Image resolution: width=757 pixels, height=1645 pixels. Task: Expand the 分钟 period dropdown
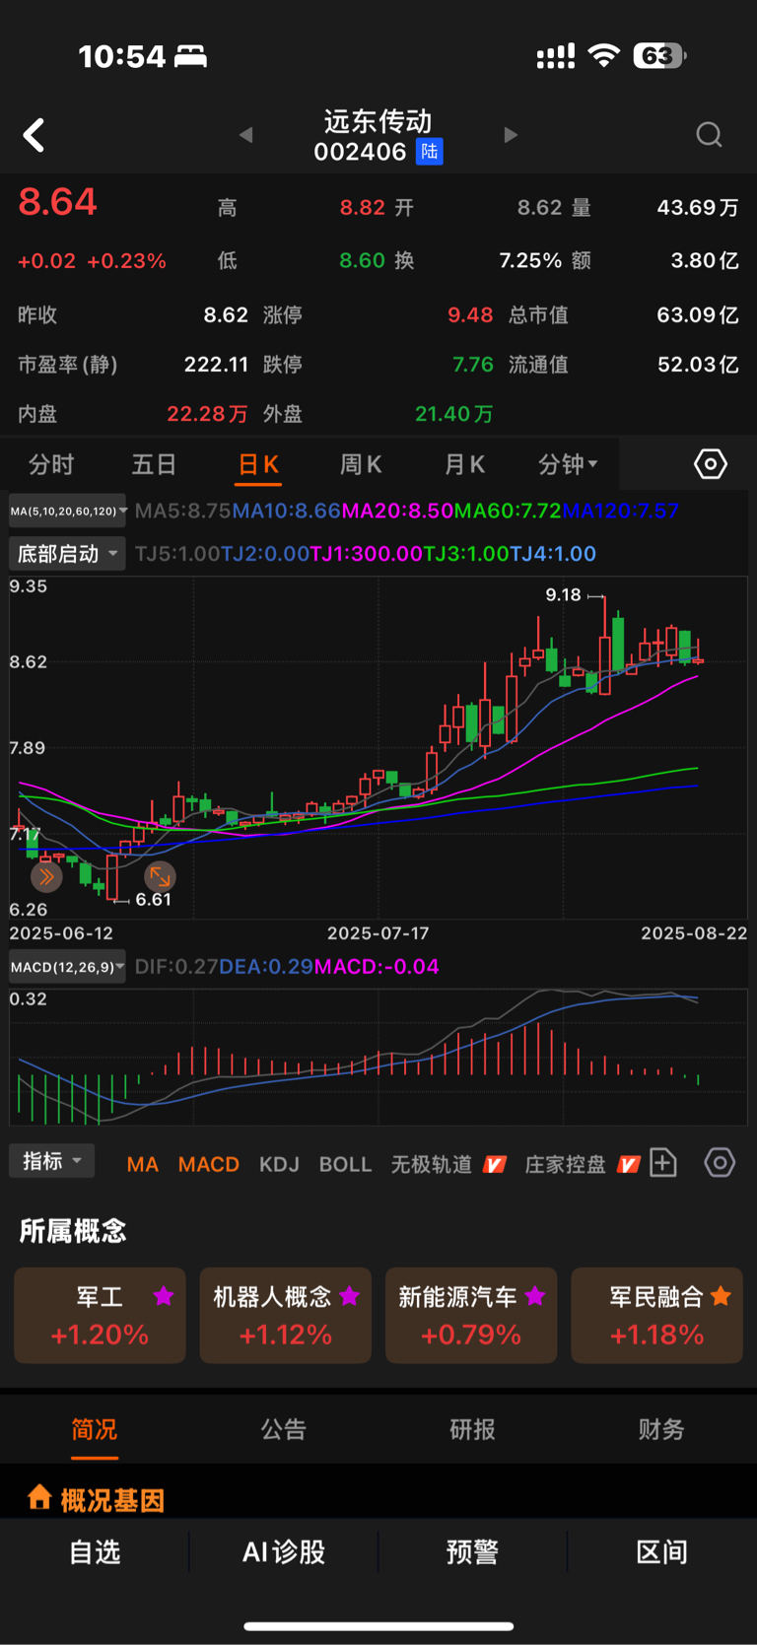568,464
